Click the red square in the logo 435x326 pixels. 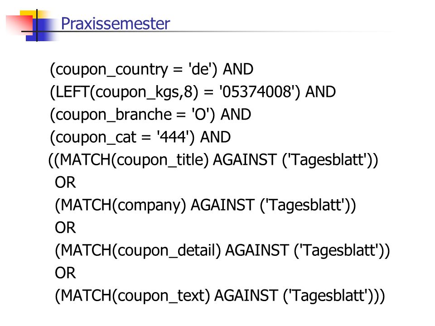[x=19, y=24]
